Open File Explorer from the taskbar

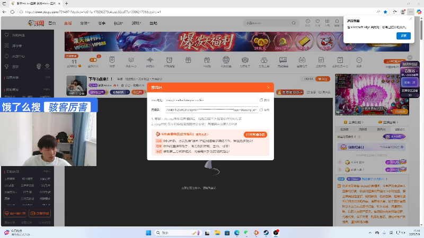coord(217,233)
